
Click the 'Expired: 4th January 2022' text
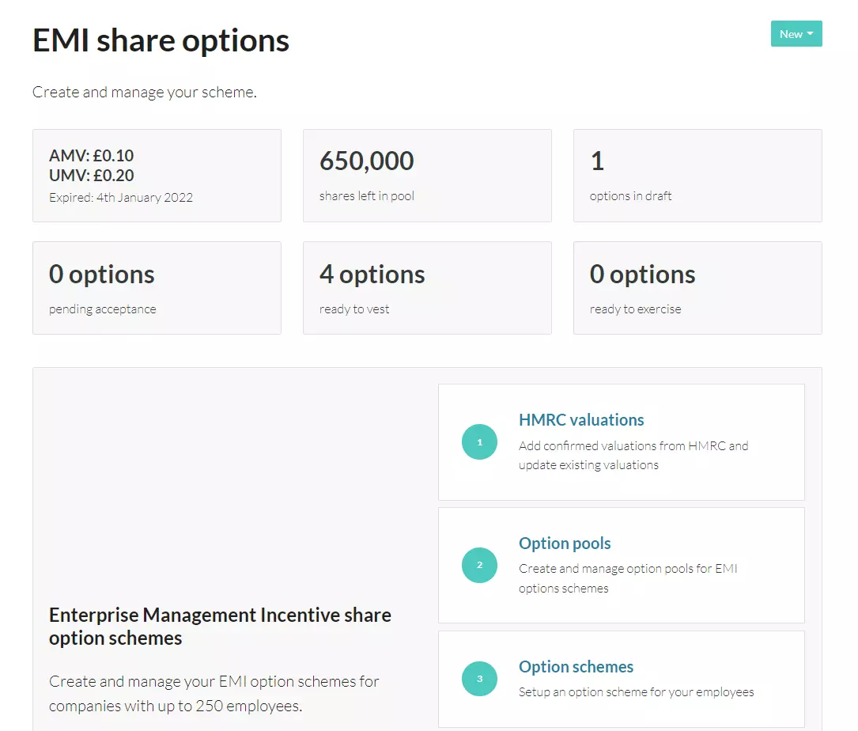tap(121, 198)
